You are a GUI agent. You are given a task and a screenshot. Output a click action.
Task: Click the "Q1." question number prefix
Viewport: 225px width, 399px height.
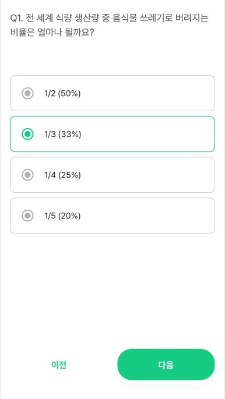coord(16,18)
